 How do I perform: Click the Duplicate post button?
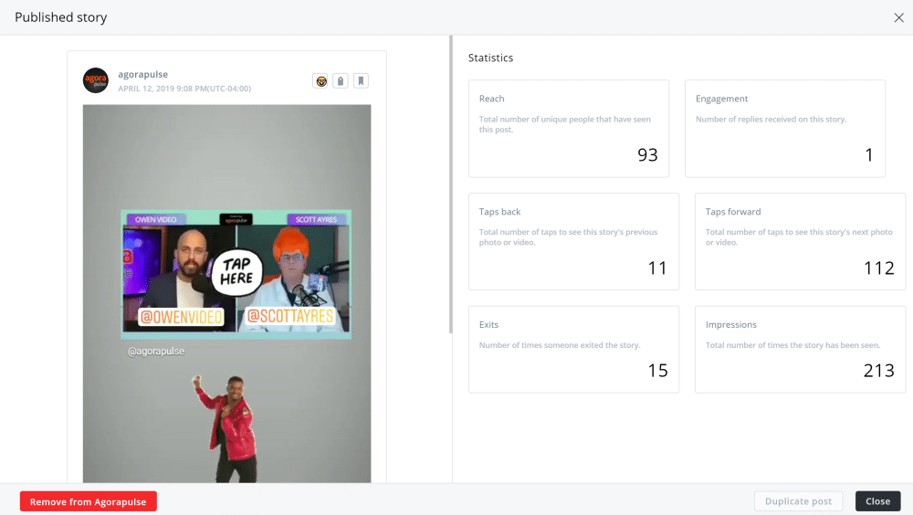pyautogui.click(x=798, y=501)
